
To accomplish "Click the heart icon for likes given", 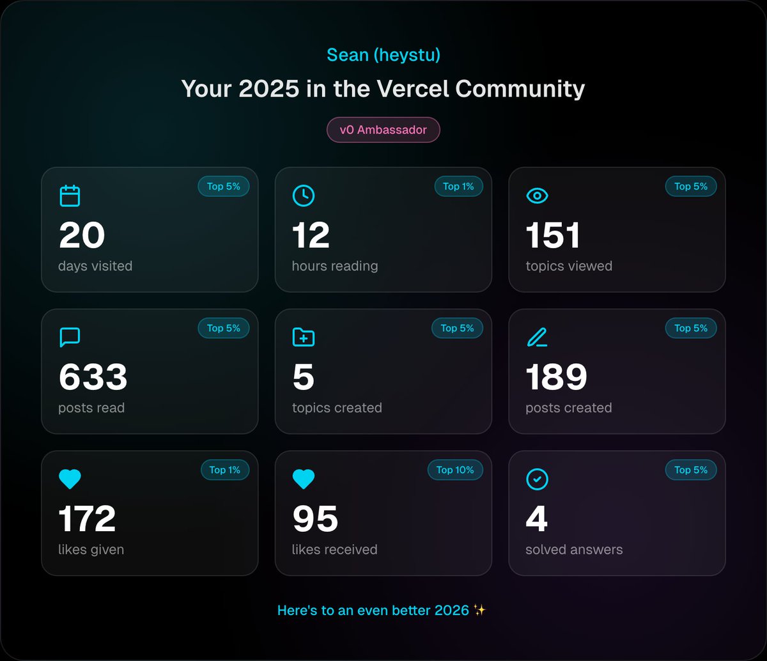I will tap(70, 479).
